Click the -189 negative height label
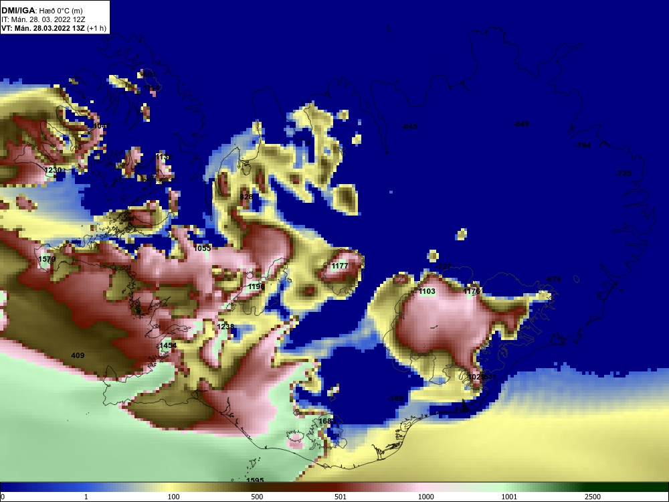The width and height of the screenshot is (669, 502). pyautogui.click(x=395, y=398)
